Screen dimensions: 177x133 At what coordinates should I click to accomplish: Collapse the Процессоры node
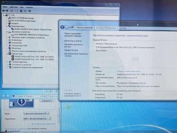pos(7,54)
